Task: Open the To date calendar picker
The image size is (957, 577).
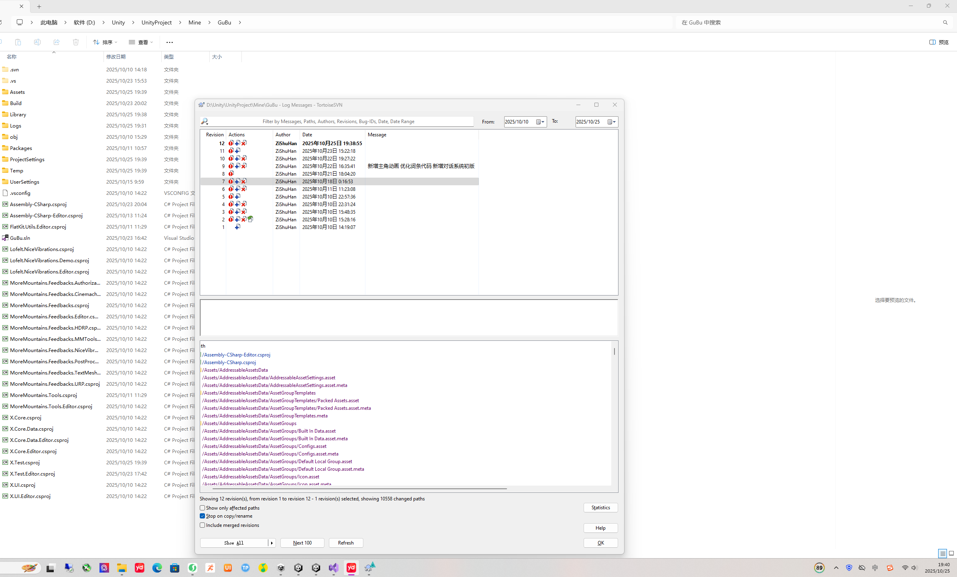Action: click(x=611, y=122)
